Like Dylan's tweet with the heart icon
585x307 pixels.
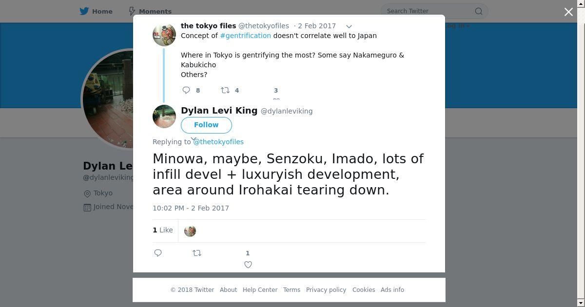click(248, 265)
